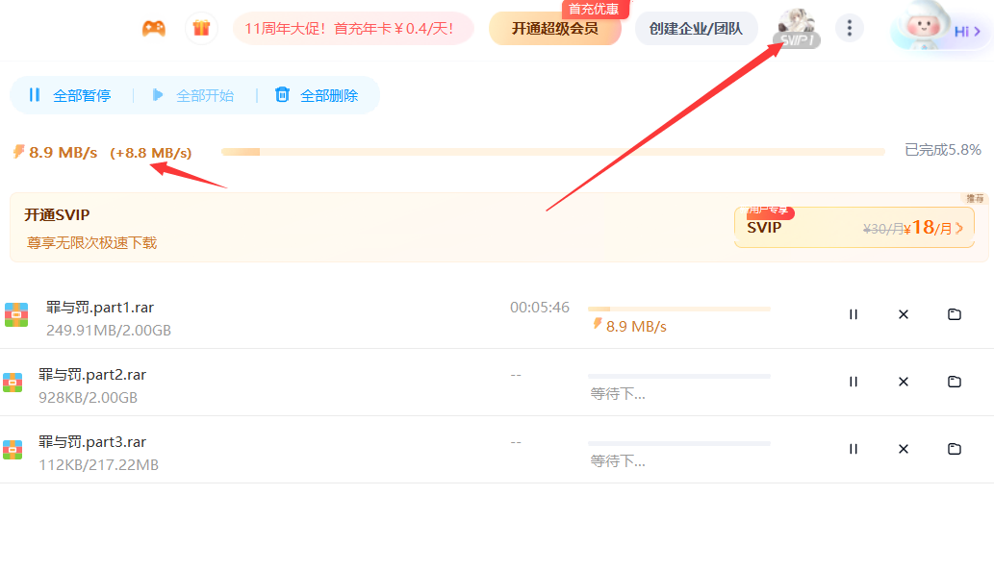Resume 罪与罚.part3.rar waiting download
Screen dimensions: 994x570
[854, 449]
